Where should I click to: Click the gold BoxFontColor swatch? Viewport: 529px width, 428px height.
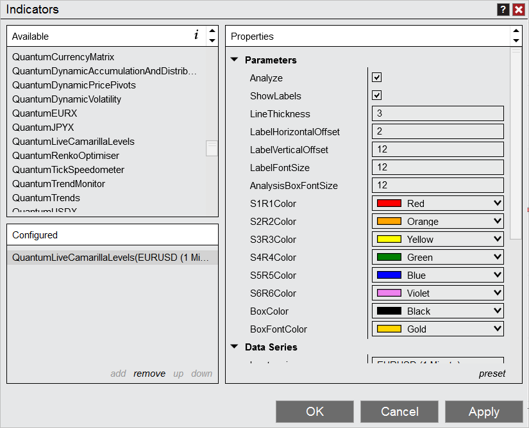[x=389, y=329]
